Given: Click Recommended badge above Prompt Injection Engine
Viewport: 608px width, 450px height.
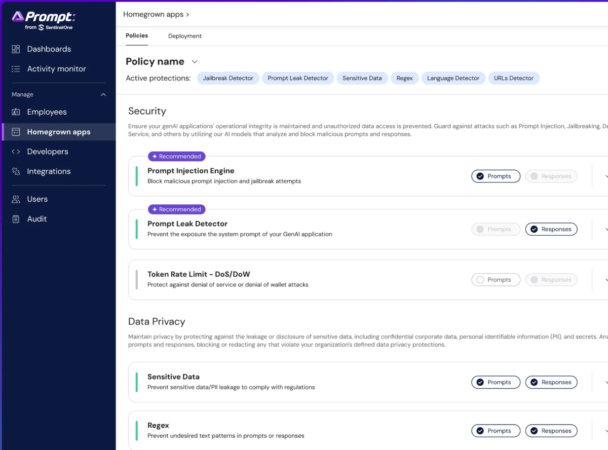Looking at the screenshot, I should (x=176, y=157).
